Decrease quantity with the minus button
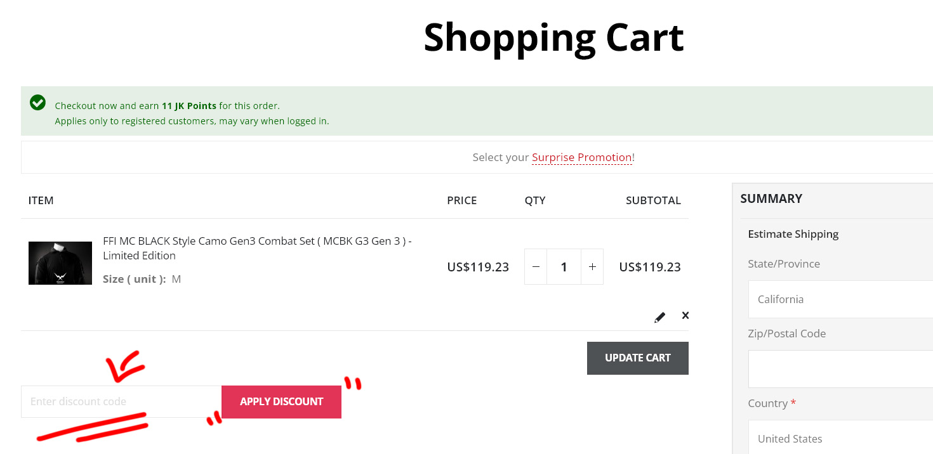The height and width of the screenshot is (454, 933). (x=536, y=267)
